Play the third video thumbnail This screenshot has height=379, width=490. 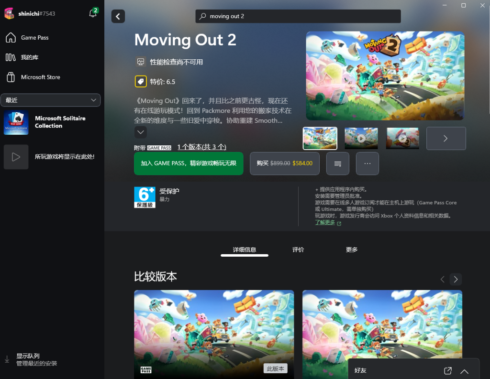pos(402,138)
